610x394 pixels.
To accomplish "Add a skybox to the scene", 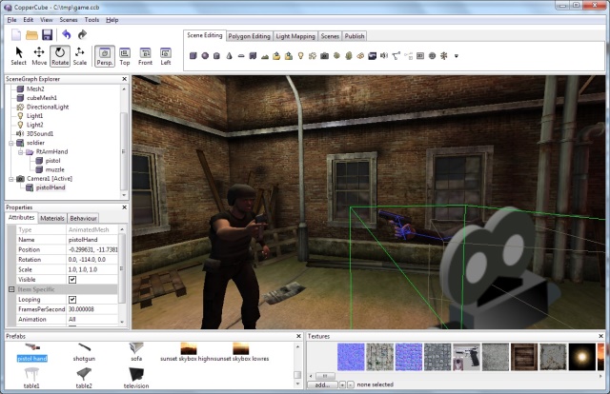I will coord(373,56).
